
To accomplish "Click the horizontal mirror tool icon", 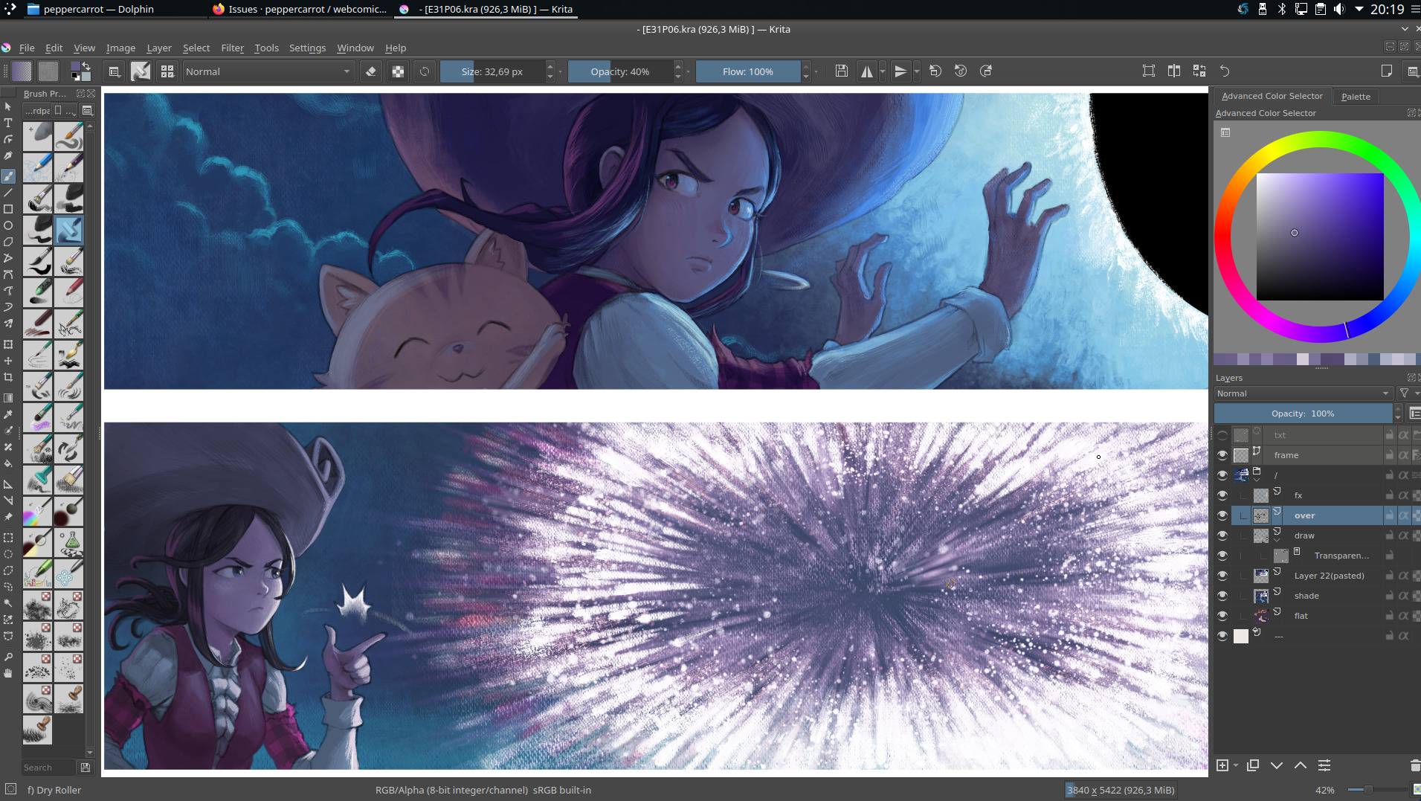I will [866, 71].
